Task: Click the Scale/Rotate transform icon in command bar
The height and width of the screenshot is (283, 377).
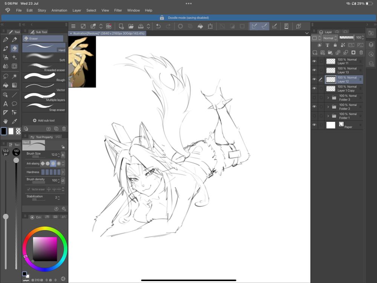Action: coord(210,26)
